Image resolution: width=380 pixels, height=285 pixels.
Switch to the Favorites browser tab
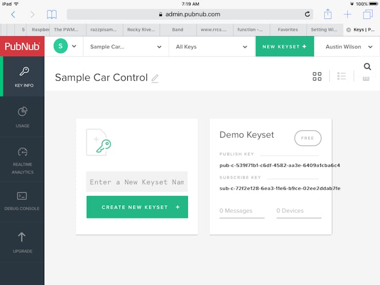(x=288, y=30)
